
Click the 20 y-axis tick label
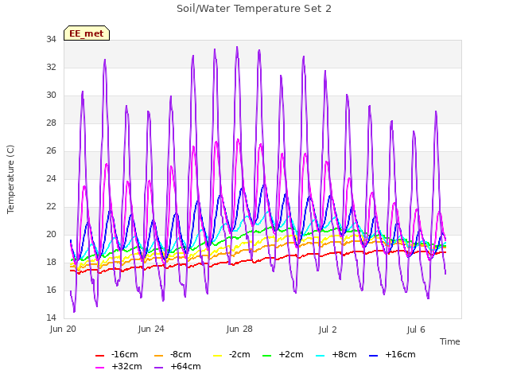pos(51,234)
